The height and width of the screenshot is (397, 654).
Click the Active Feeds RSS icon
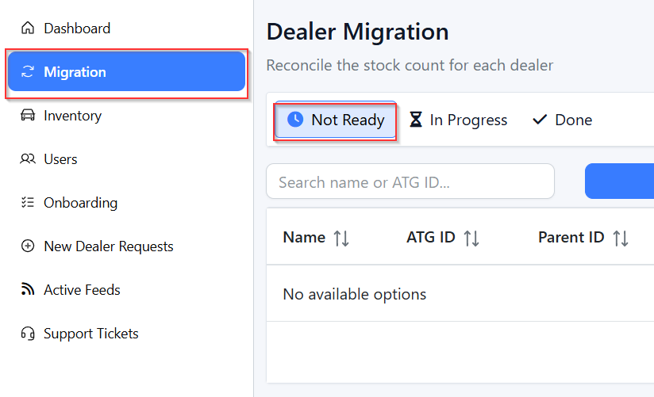pyautogui.click(x=28, y=290)
